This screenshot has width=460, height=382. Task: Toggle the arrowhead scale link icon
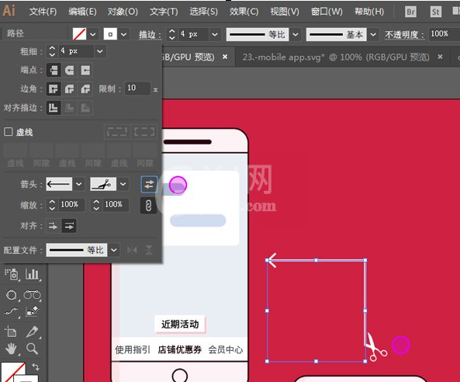pos(148,205)
